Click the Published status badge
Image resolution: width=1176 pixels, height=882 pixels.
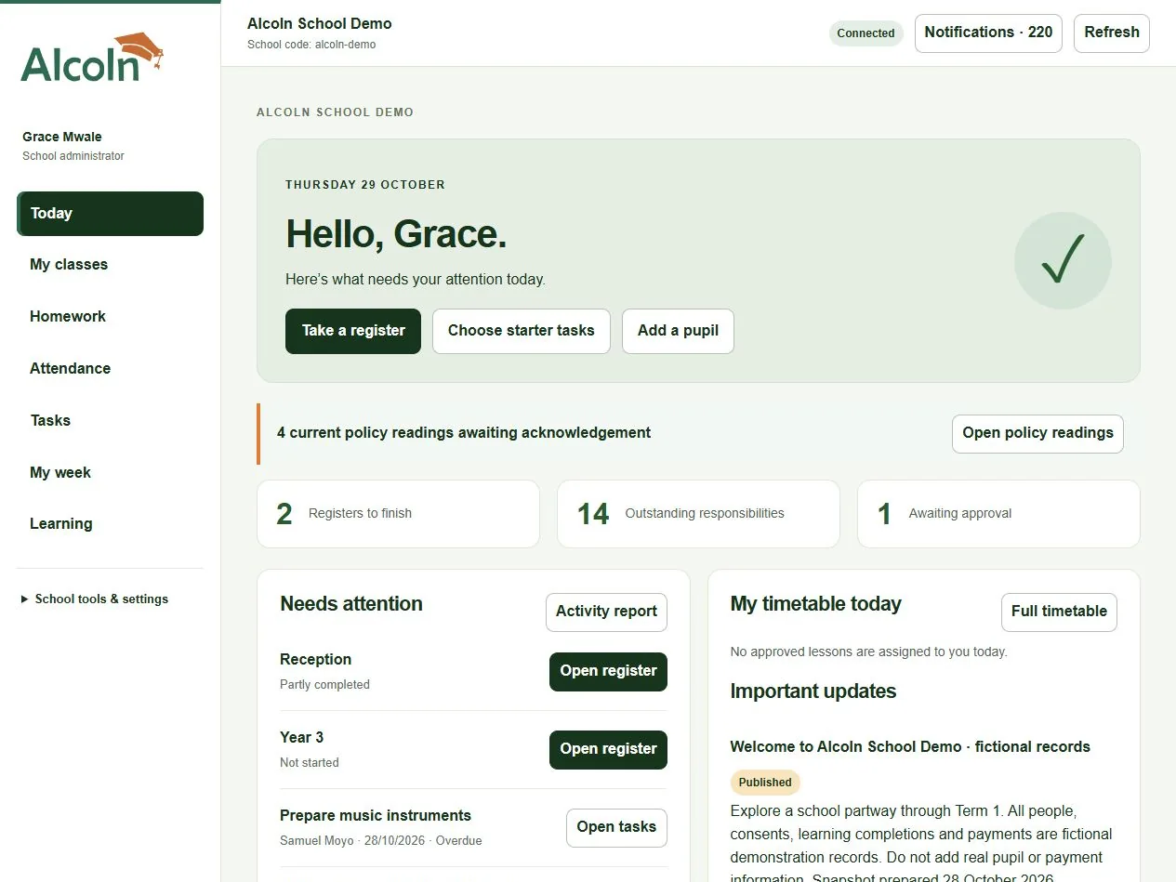point(765,783)
